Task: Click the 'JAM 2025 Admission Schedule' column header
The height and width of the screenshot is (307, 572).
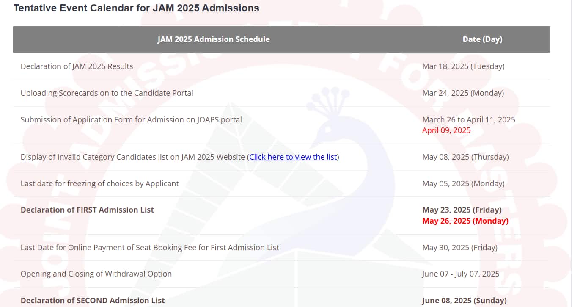Action: coord(213,39)
